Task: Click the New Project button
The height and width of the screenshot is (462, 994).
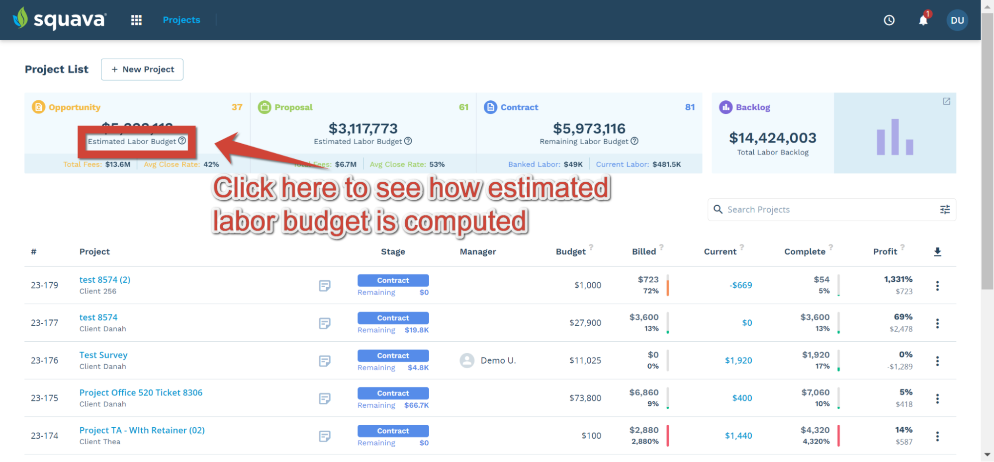Action: pyautogui.click(x=142, y=69)
